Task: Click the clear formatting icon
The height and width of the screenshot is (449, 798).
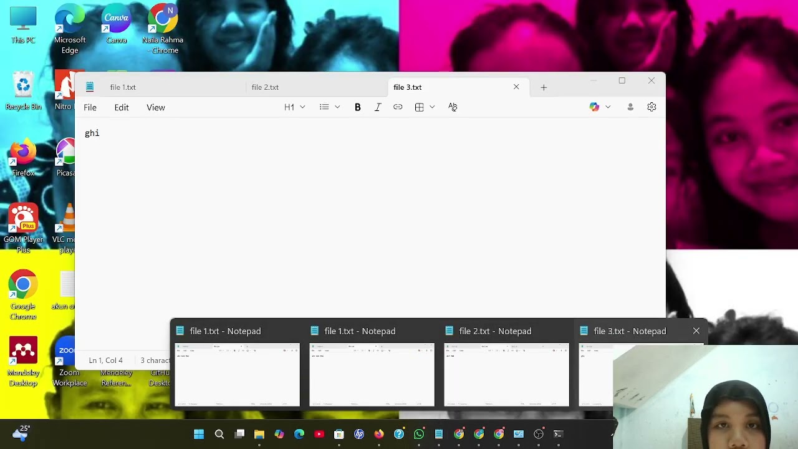Action: (453, 107)
